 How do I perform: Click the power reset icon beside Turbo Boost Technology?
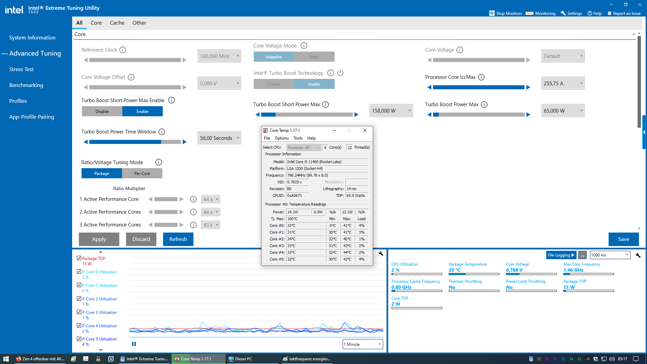[x=340, y=73]
